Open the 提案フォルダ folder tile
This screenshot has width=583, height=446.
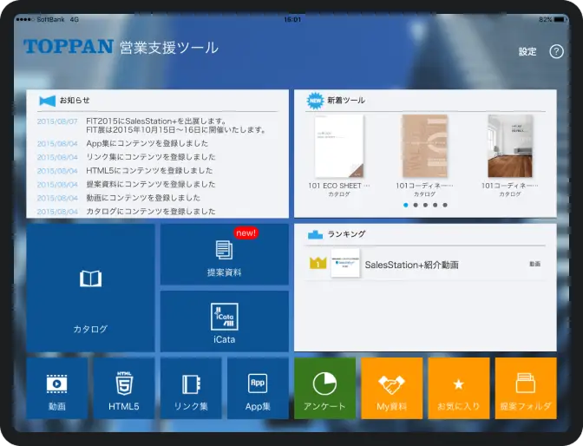(526, 389)
